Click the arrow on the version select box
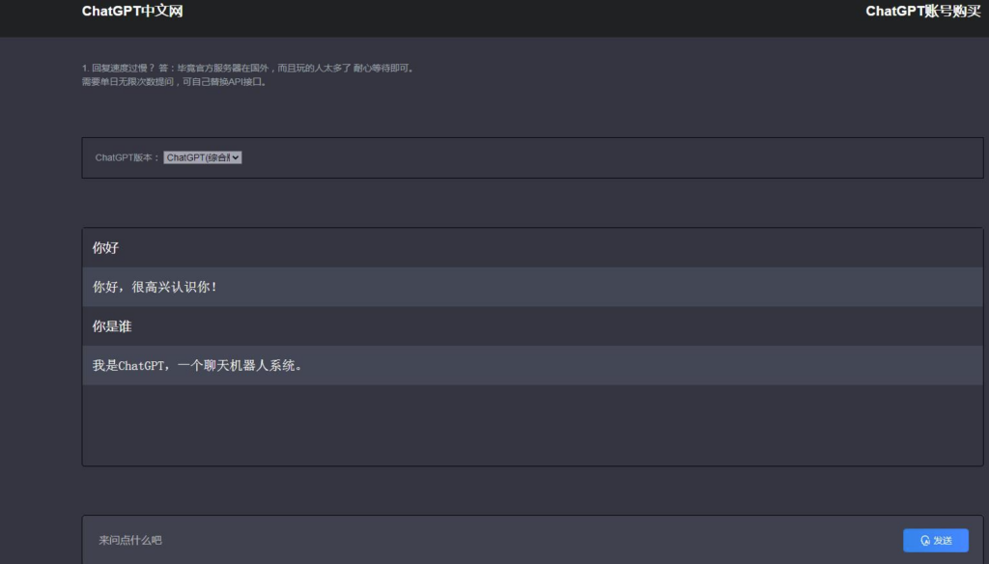 click(x=237, y=157)
